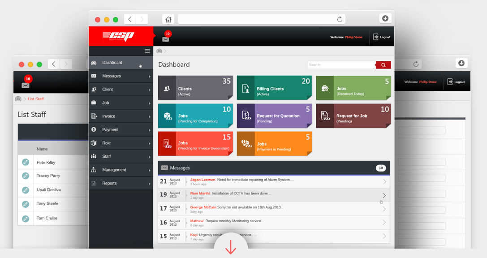Open Jobs Pending for Invoice Generation icon
Screen dimensions: 487x258
[168, 143]
